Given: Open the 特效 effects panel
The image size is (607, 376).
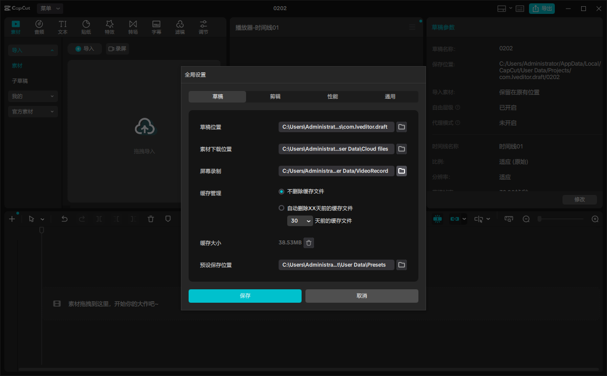Looking at the screenshot, I should pos(110,27).
